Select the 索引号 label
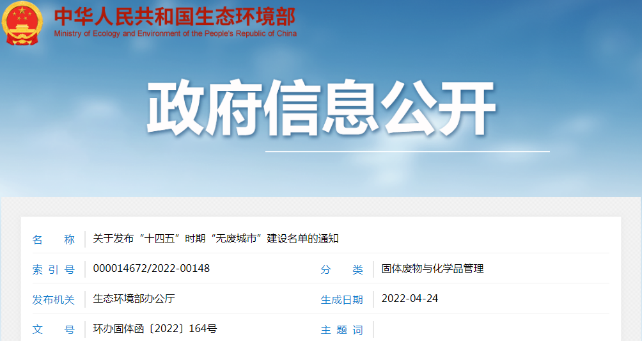 click(53, 270)
